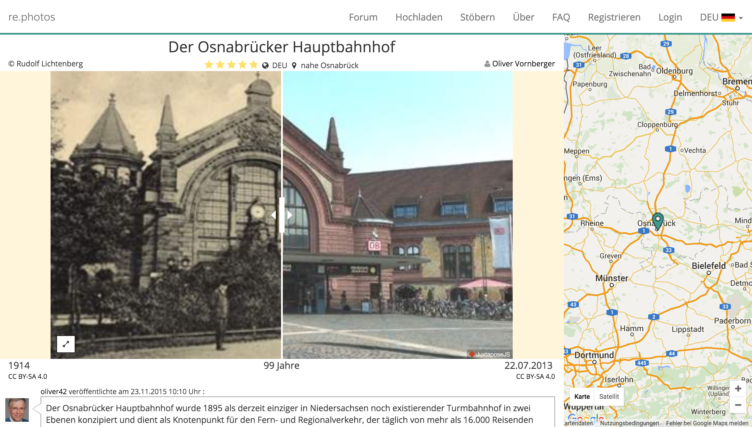Image resolution: width=752 pixels, height=427 pixels.
Task: Click the fullscreen expand icon on the photo
Action: [66, 344]
